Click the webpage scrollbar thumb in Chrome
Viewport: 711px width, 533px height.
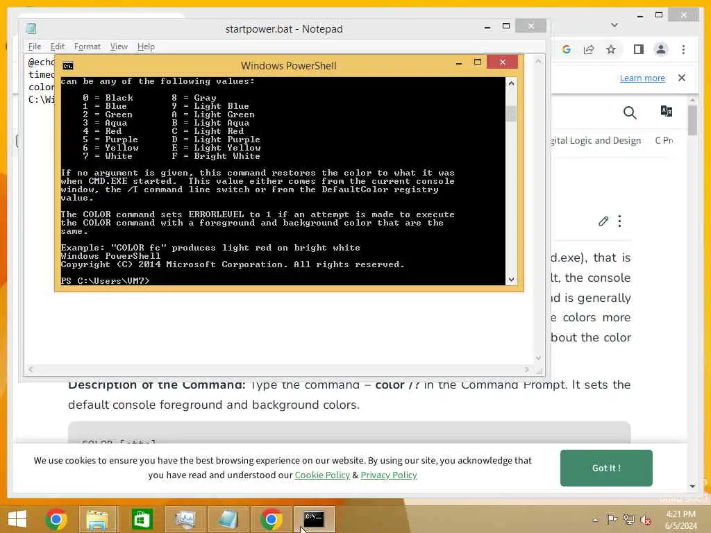[692, 120]
